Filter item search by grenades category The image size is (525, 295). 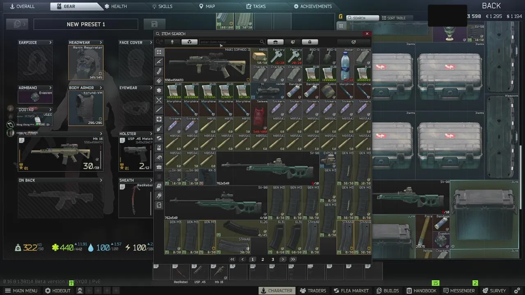[159, 129]
